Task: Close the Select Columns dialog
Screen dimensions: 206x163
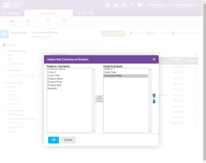Action: click(154, 59)
